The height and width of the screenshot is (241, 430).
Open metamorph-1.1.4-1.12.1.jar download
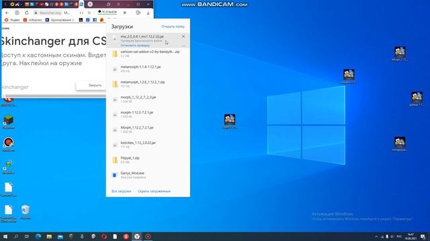coord(148,69)
